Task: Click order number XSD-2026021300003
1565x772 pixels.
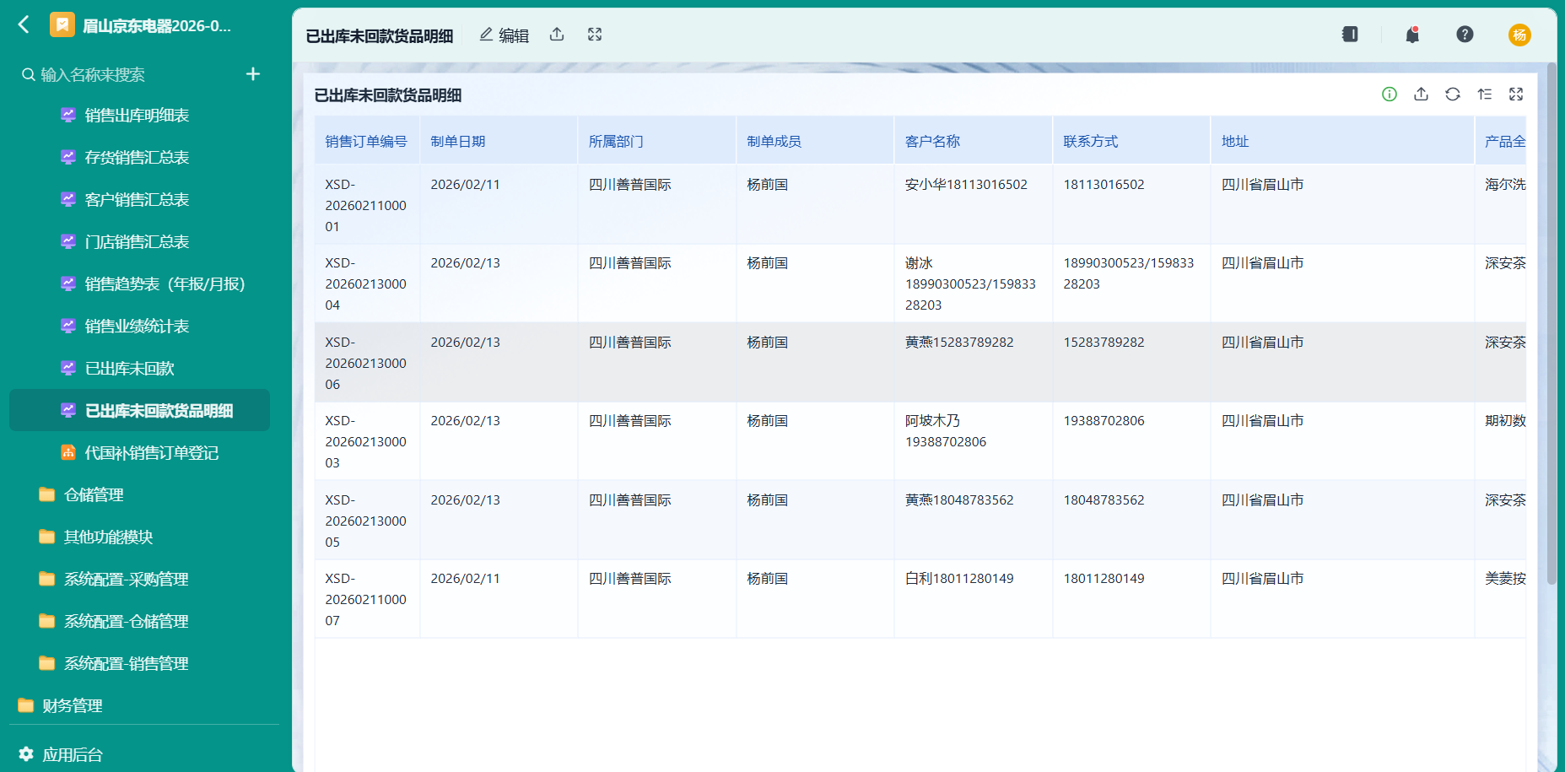Action: click(x=366, y=441)
